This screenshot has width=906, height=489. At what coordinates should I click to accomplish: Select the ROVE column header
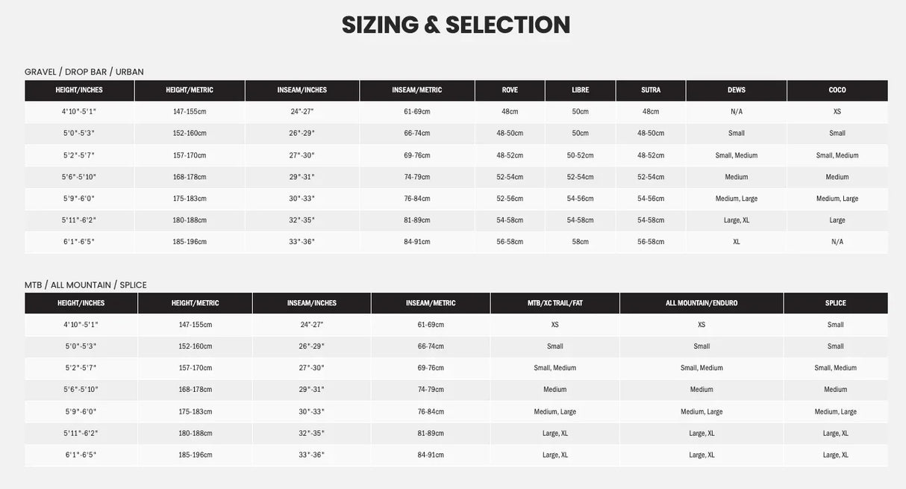[510, 90]
